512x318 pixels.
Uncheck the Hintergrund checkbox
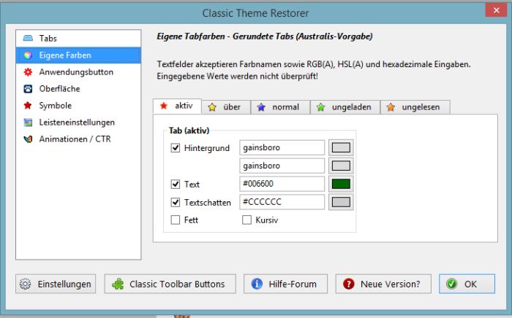[176, 148]
